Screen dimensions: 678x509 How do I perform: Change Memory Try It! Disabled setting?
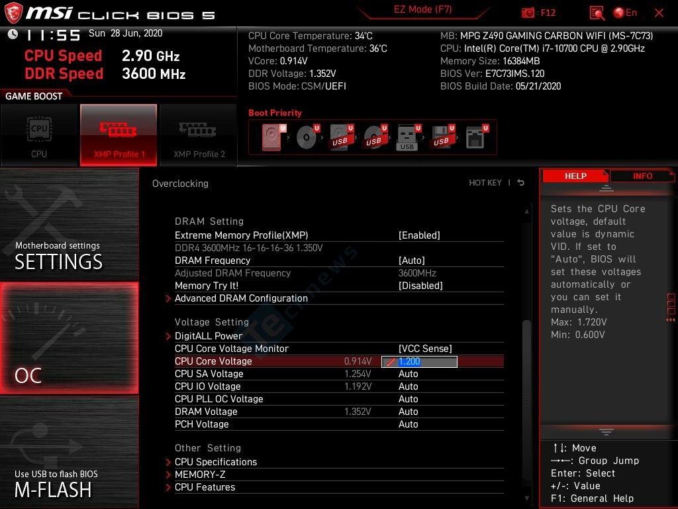(420, 286)
